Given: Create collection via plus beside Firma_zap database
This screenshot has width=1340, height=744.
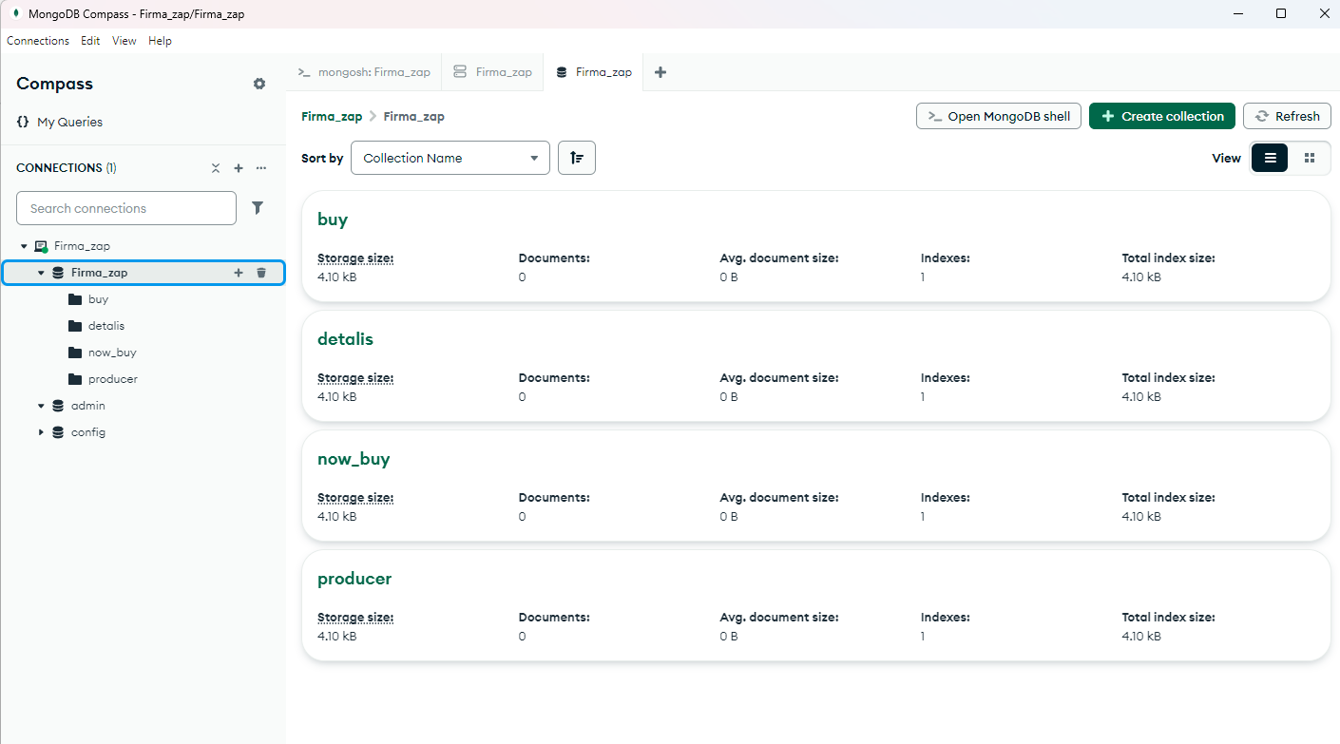Looking at the screenshot, I should pyautogui.click(x=239, y=273).
